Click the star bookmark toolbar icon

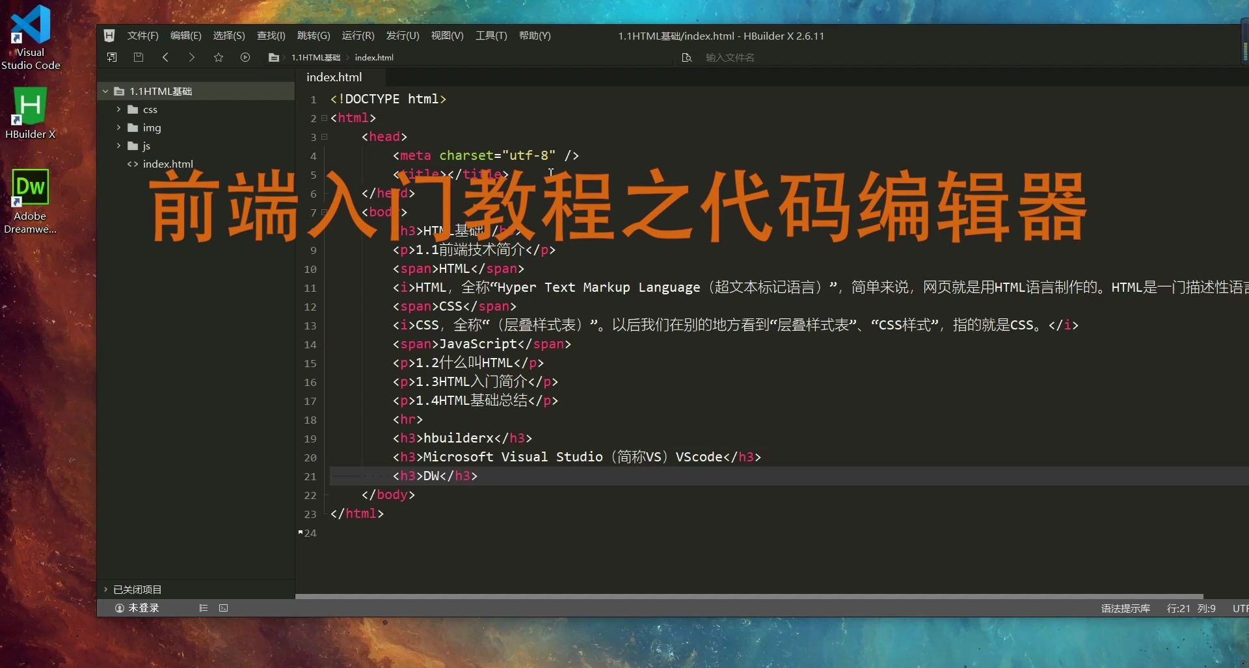click(219, 57)
